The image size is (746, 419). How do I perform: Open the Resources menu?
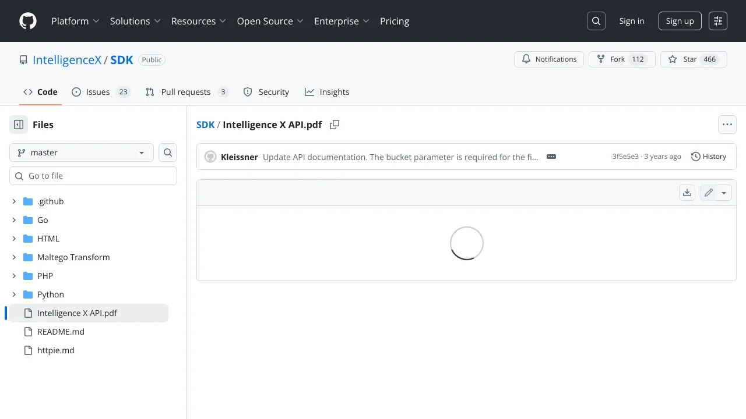point(198,21)
